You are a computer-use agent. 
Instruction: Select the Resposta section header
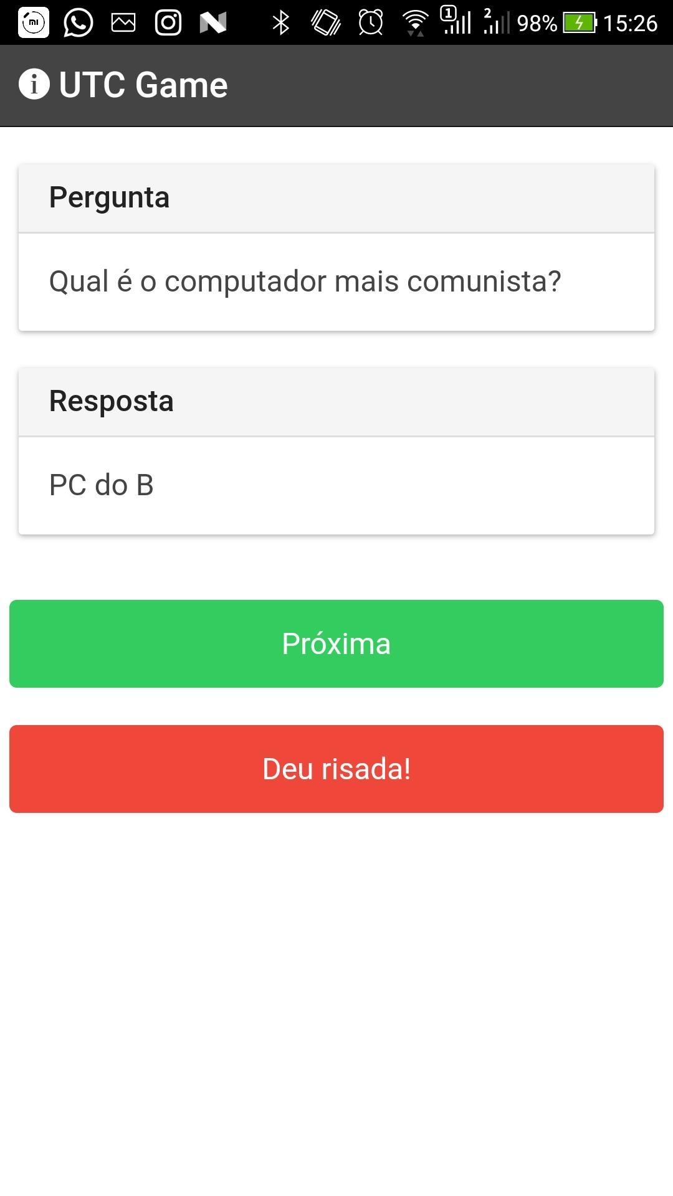pyautogui.click(x=112, y=401)
